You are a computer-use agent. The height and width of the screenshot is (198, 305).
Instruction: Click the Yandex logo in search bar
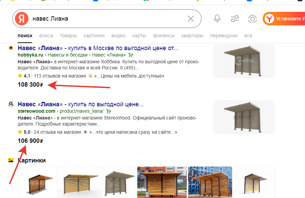[22, 19]
